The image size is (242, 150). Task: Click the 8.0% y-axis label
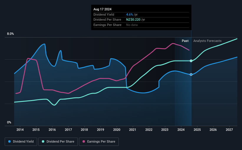[x=10, y=34]
